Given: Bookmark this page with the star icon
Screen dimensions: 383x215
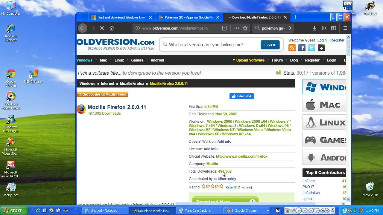Looking at the screenshot, I should pyautogui.click(x=245, y=28).
